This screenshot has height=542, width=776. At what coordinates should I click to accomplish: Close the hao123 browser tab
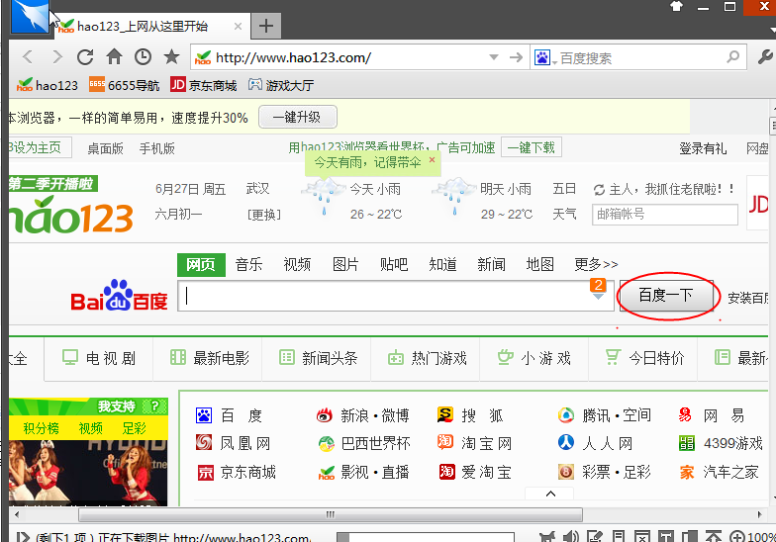pos(238,26)
